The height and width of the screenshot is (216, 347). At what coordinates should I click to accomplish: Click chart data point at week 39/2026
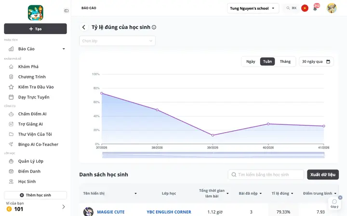[x=213, y=135]
